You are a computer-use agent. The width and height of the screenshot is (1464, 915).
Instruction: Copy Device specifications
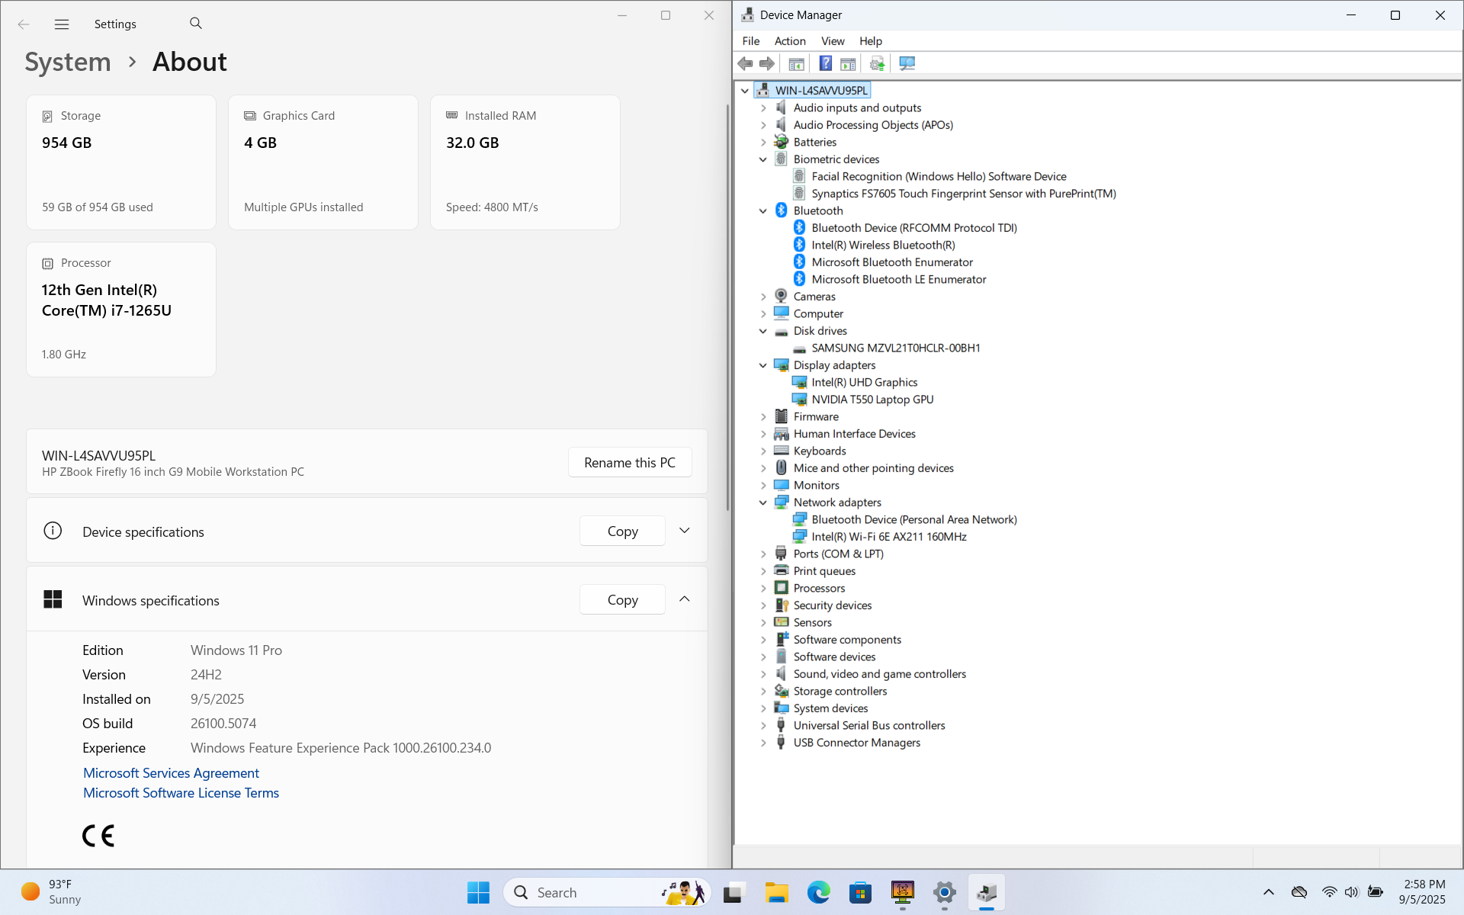point(622,531)
